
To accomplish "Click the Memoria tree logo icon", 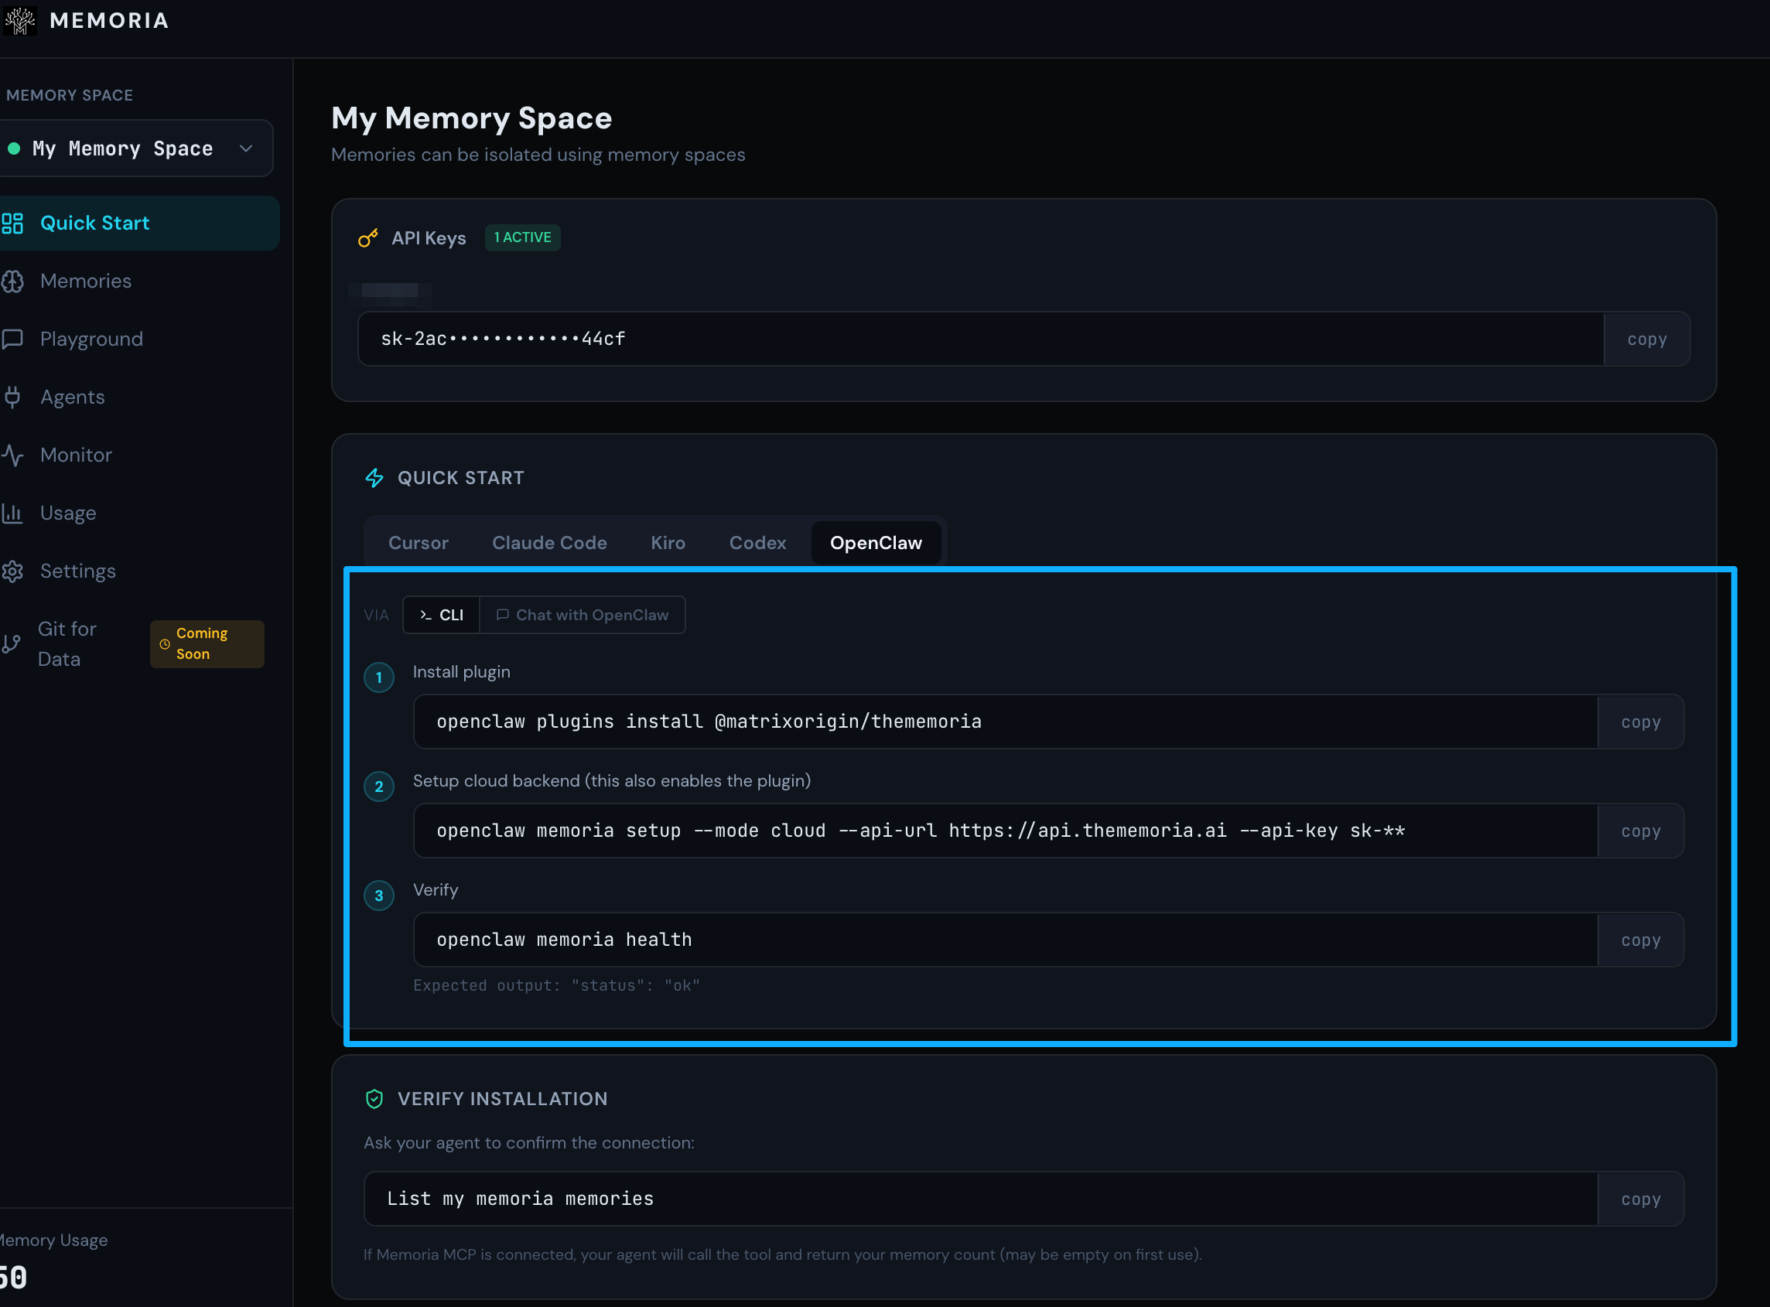I will (19, 20).
